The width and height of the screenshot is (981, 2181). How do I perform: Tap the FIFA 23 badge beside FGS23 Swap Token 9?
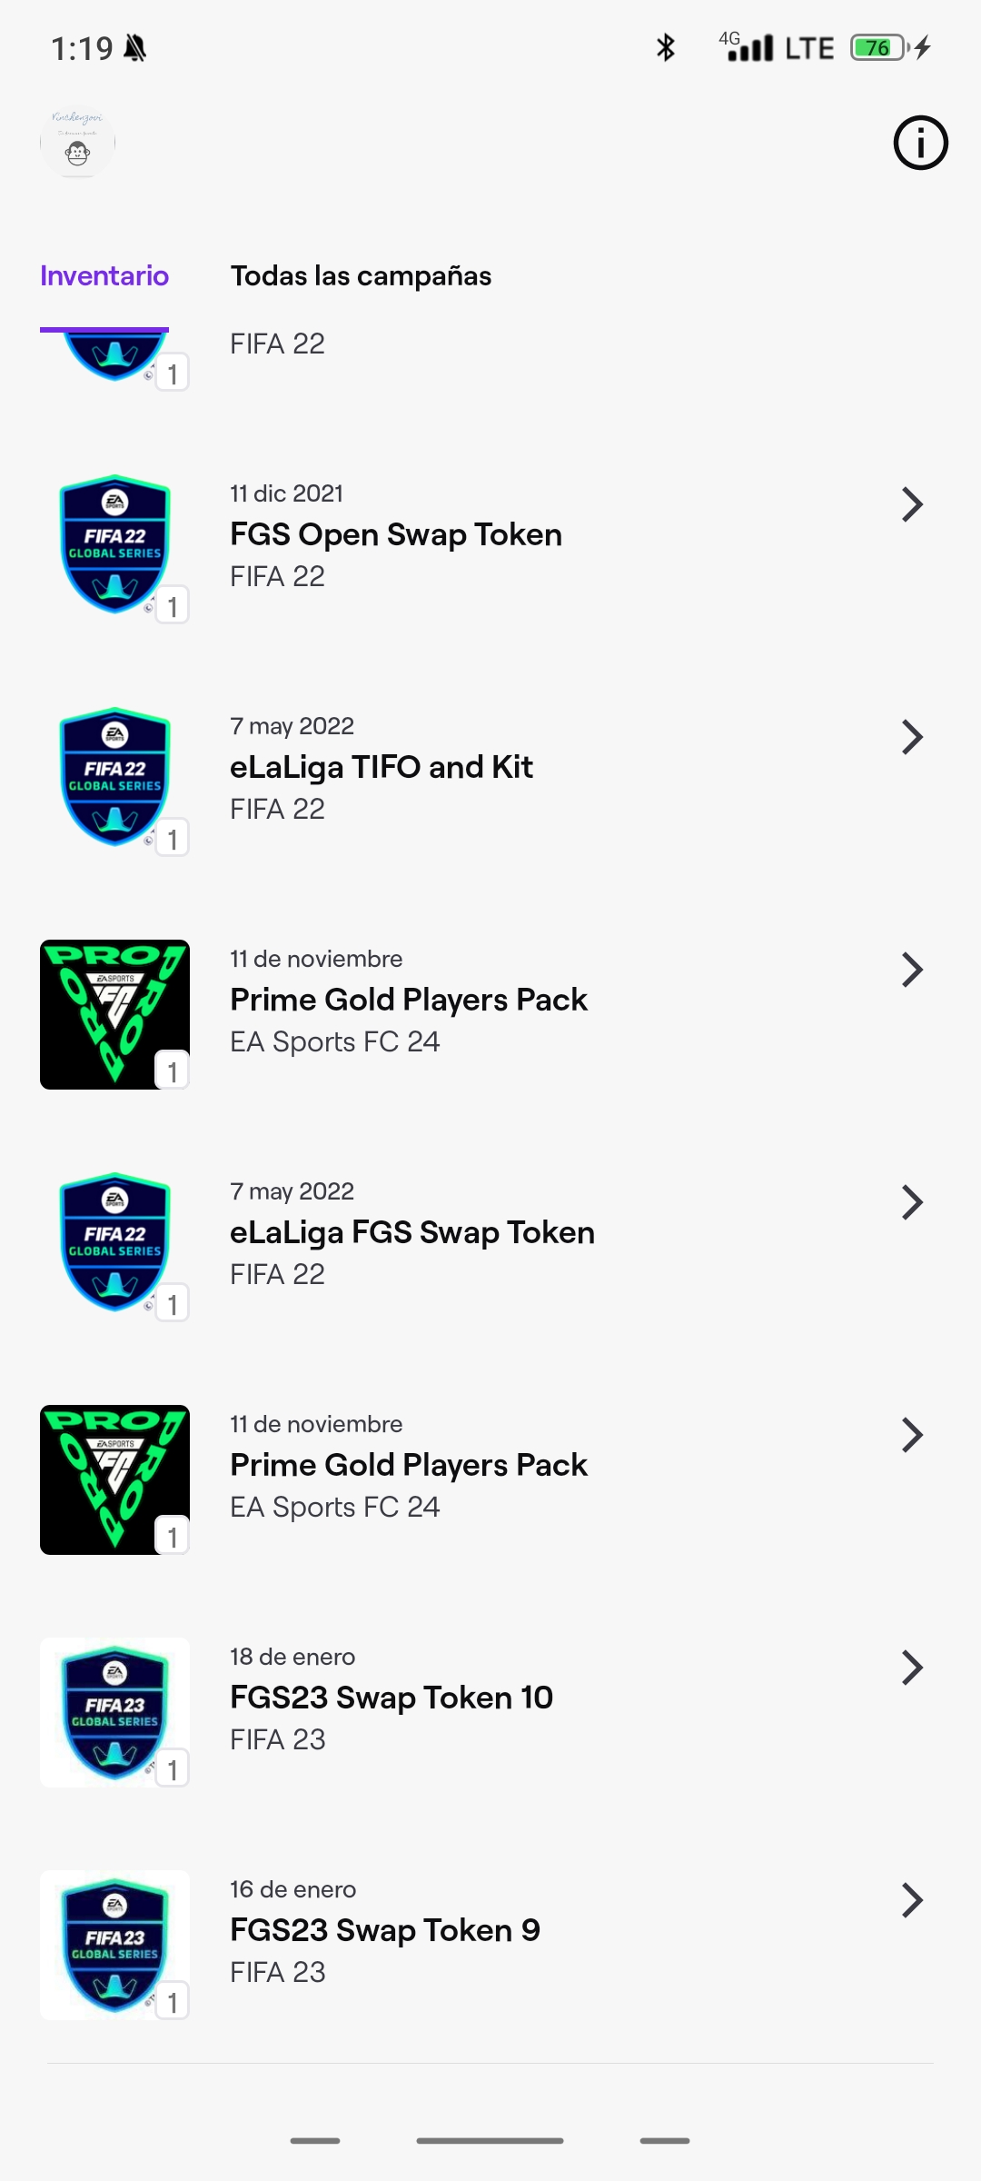pyautogui.click(x=114, y=1945)
